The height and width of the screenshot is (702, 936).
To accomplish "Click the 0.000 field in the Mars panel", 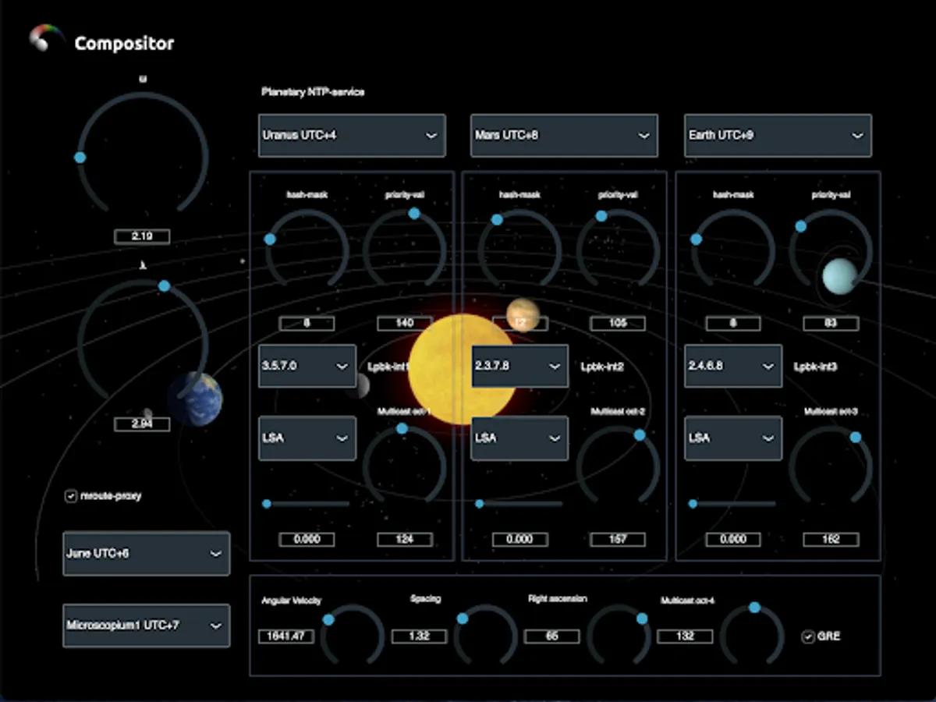I will (x=519, y=539).
